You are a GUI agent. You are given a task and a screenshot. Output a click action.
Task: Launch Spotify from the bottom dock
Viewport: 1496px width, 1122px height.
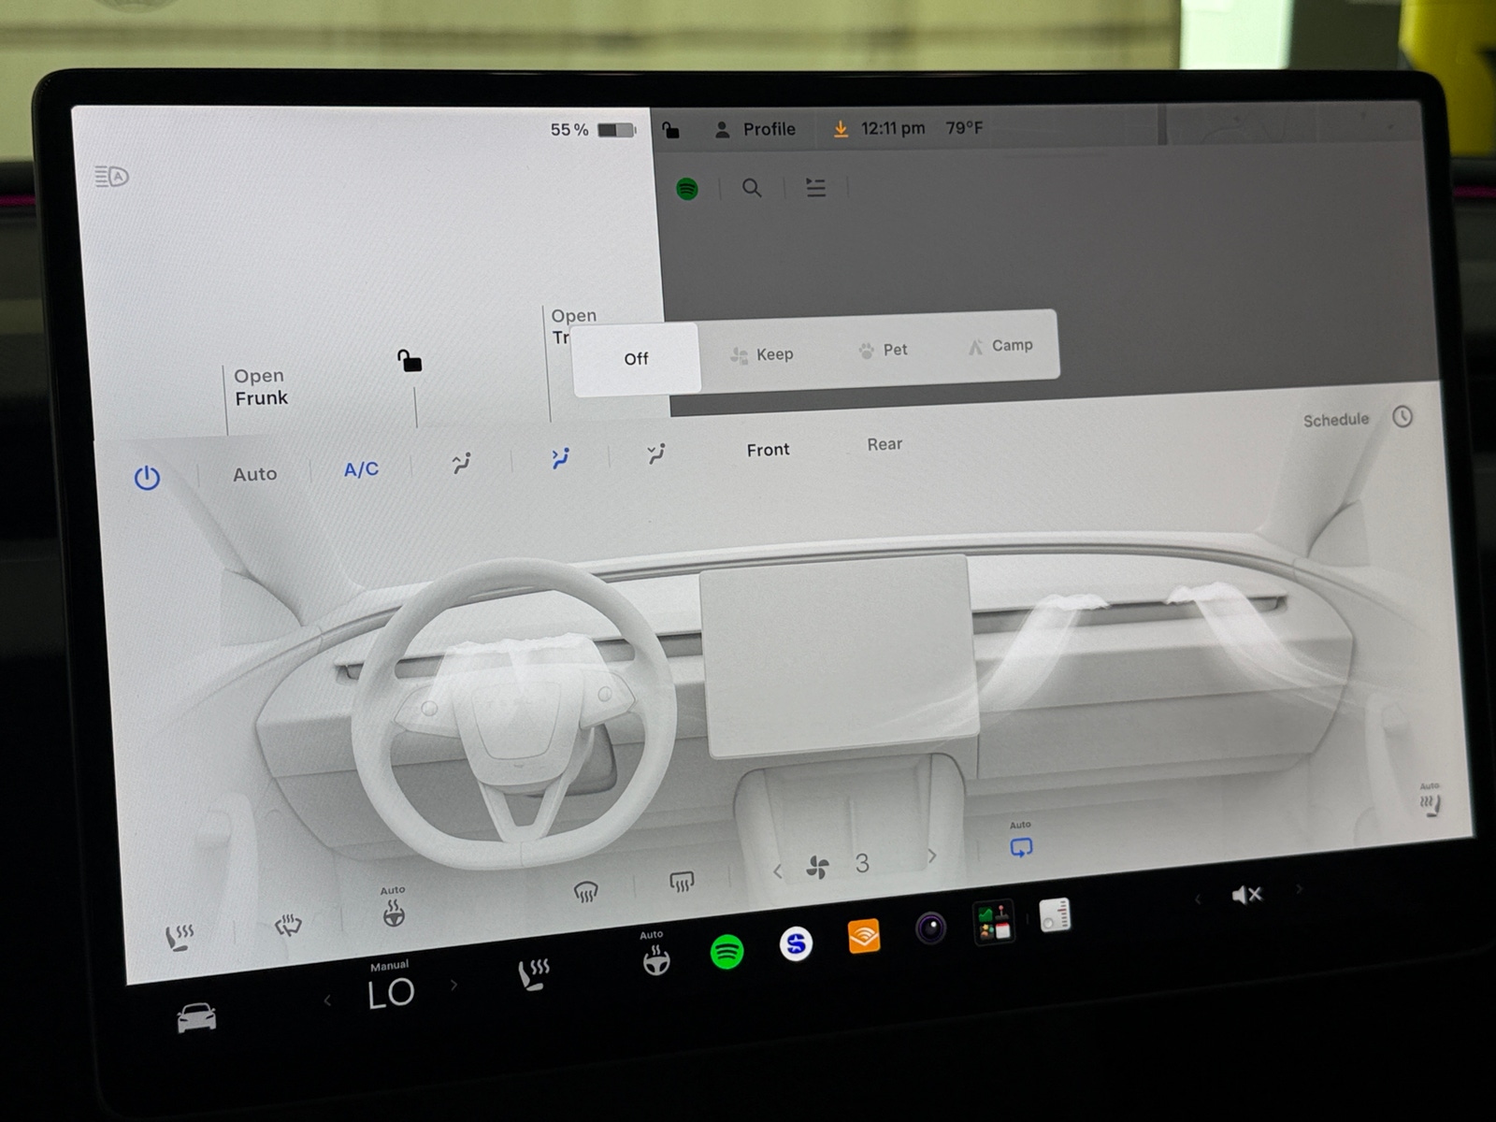726,952
